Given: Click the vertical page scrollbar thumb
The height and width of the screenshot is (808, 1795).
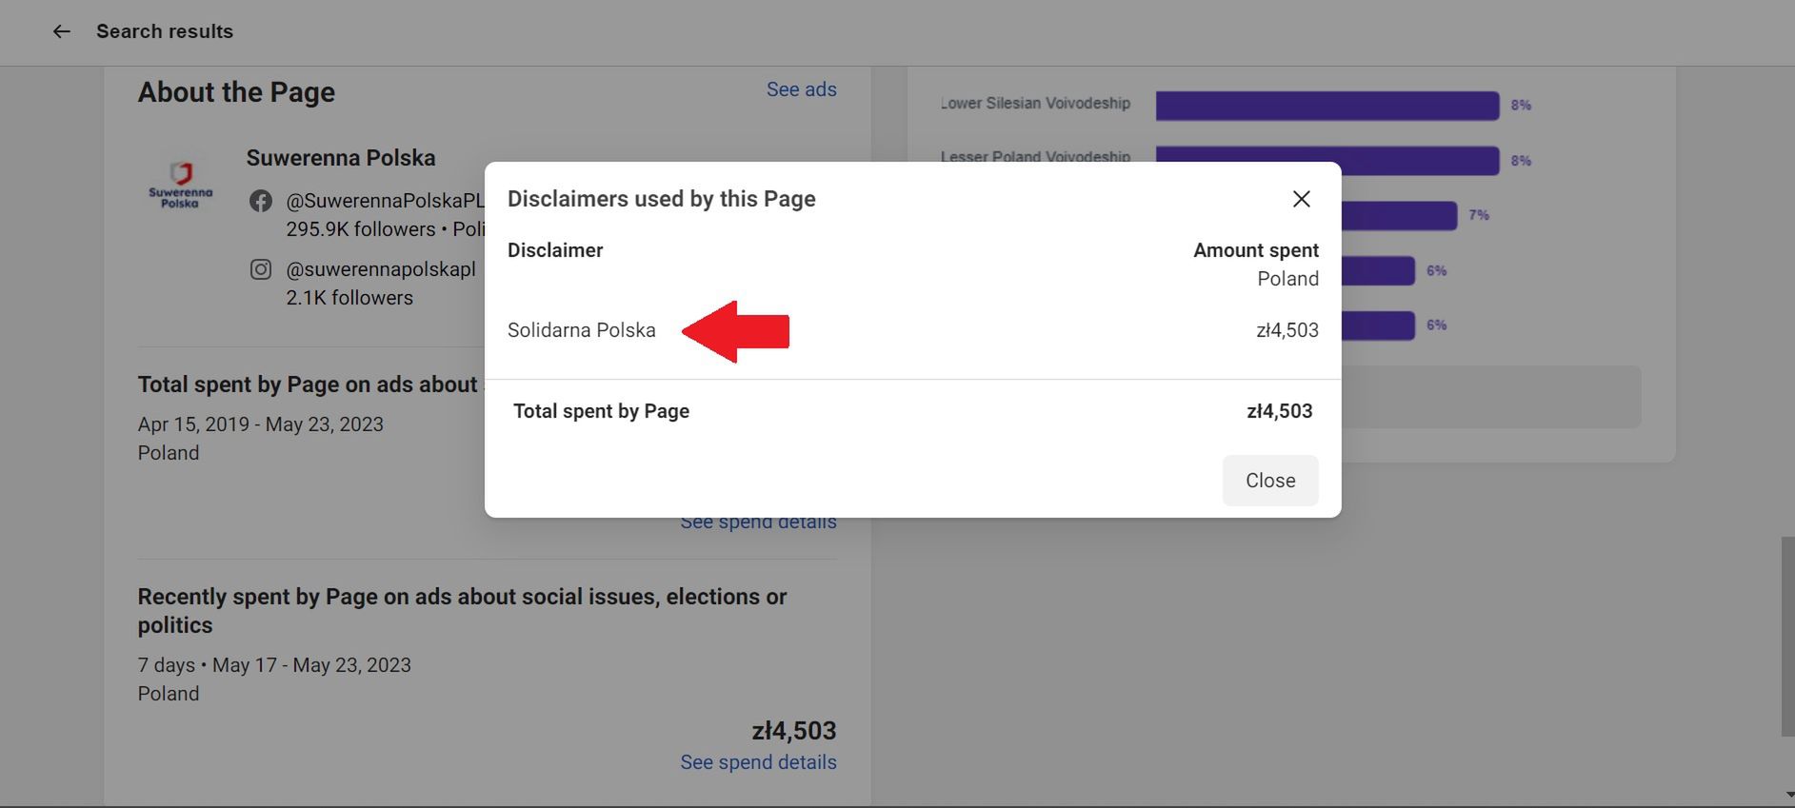Looking at the screenshot, I should click(1787, 637).
